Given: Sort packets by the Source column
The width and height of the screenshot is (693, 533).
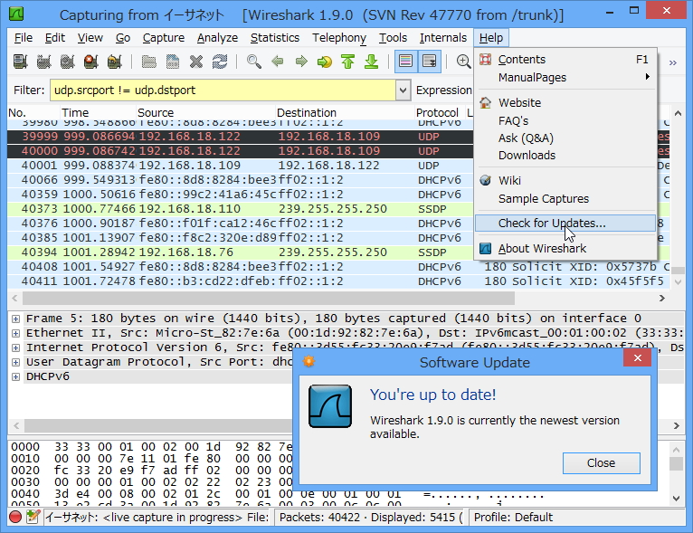Looking at the screenshot, I should (x=205, y=113).
